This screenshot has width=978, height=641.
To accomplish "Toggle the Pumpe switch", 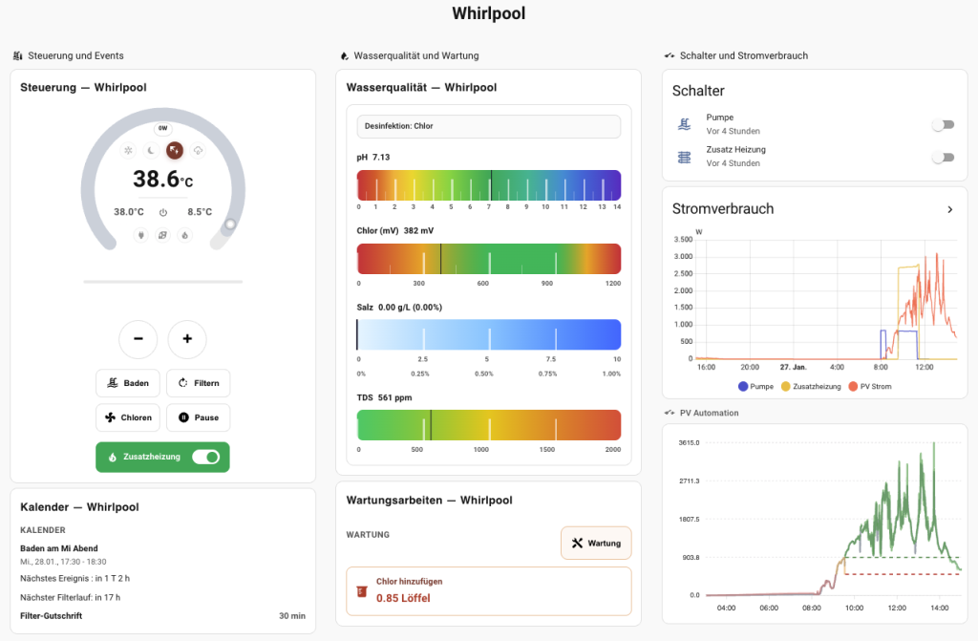I will [943, 124].
